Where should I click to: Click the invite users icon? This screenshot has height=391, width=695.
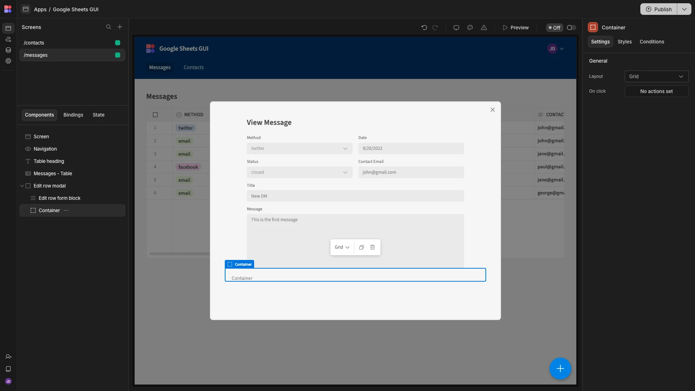pos(8,357)
